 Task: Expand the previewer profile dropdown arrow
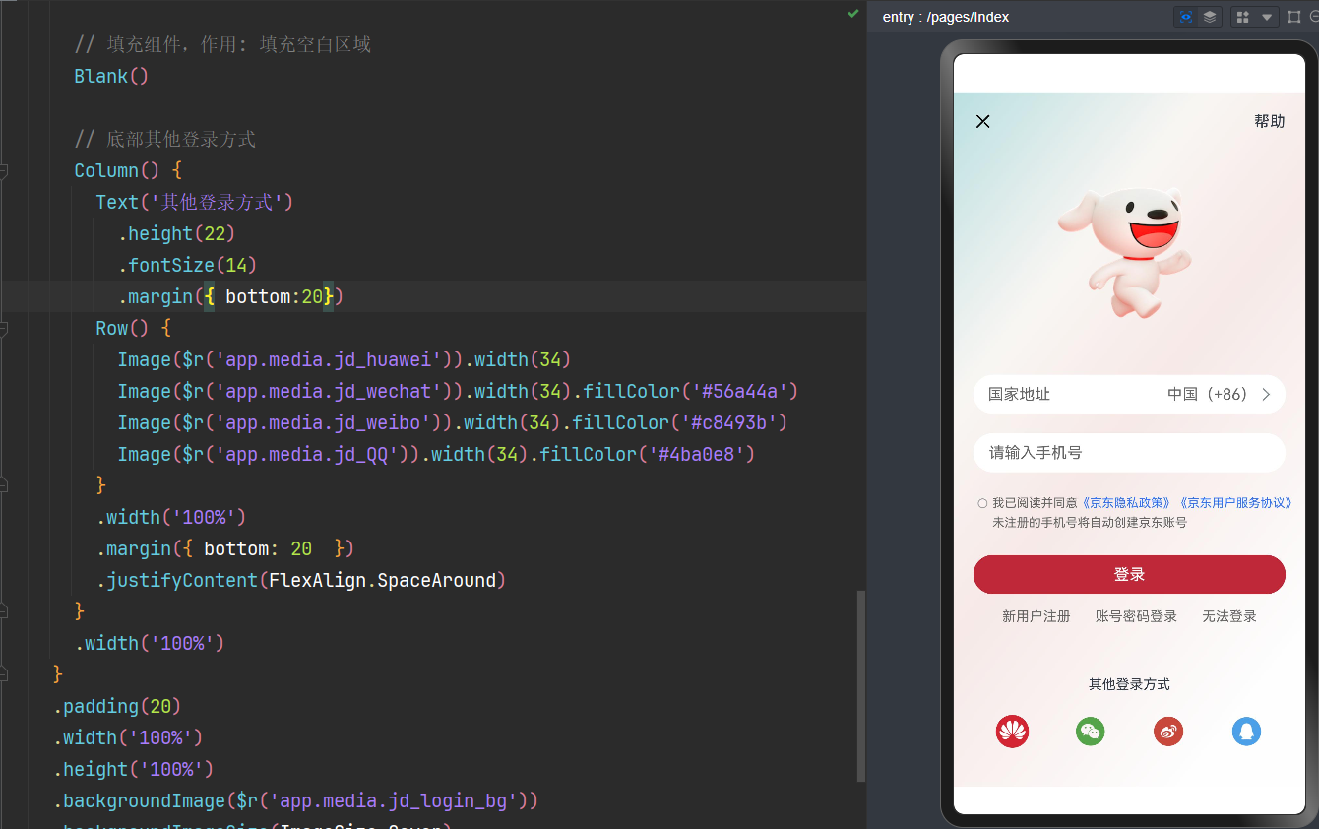pos(1267,18)
